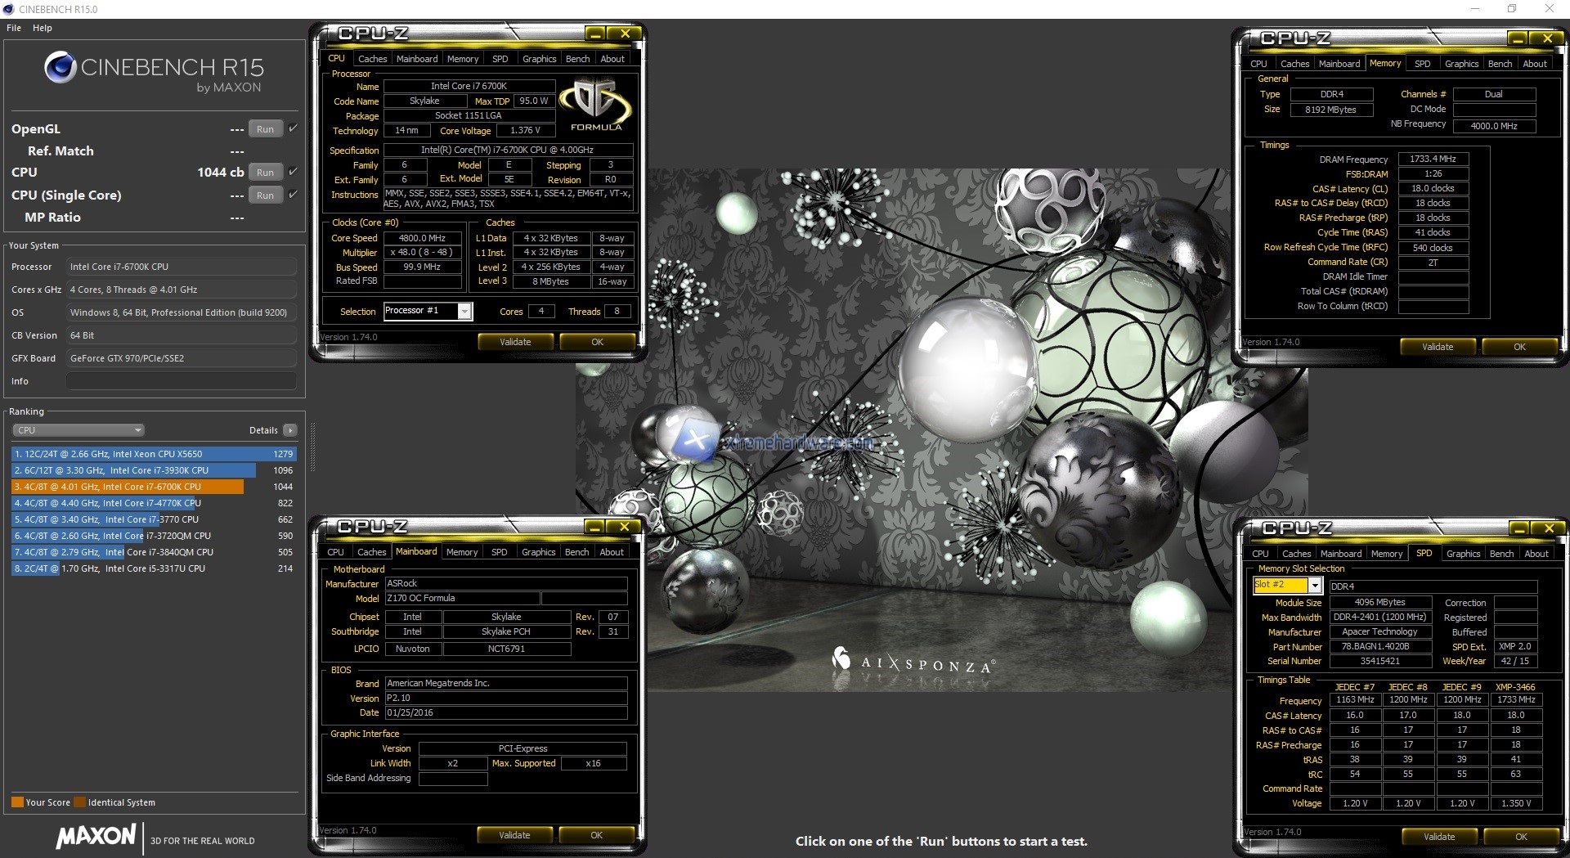The height and width of the screenshot is (858, 1570).
Task: Minimize the CPU-Z Memory window
Action: click(1518, 38)
